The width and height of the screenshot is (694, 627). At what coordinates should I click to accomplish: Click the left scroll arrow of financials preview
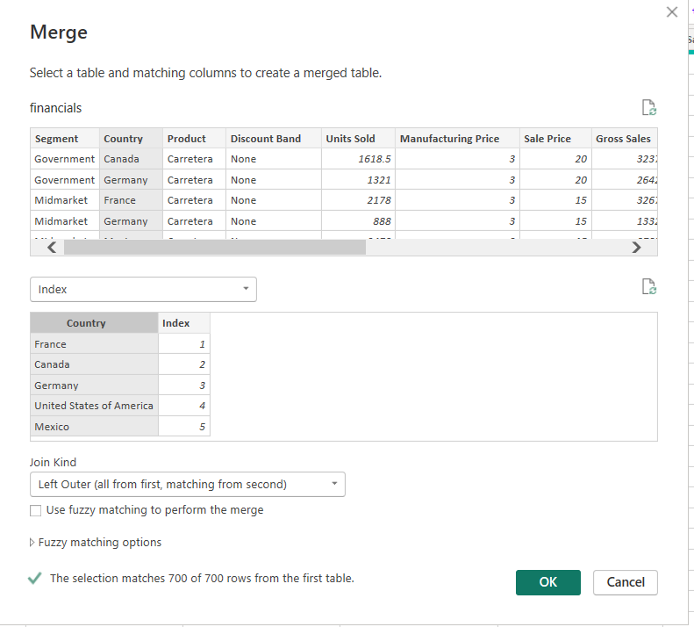(x=52, y=248)
